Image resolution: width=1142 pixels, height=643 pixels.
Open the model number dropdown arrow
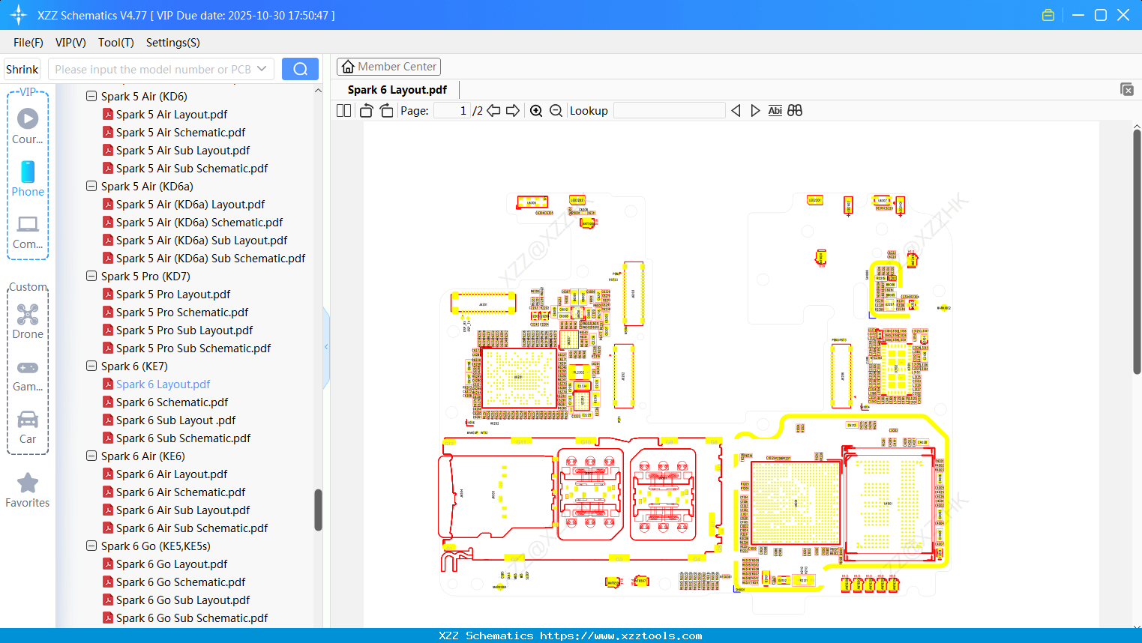pyautogui.click(x=261, y=68)
